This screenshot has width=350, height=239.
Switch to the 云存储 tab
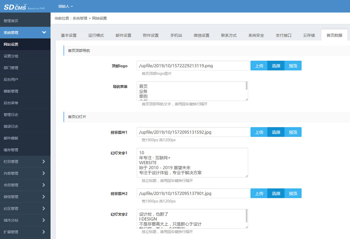click(309, 35)
